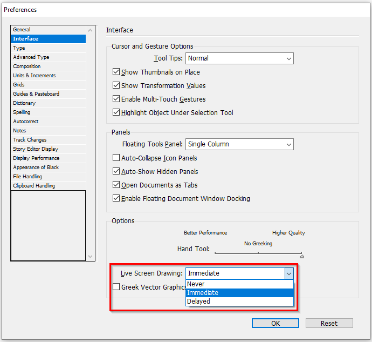The height and width of the screenshot is (342, 372).
Task: Select Composition category
Action: (x=48, y=66)
